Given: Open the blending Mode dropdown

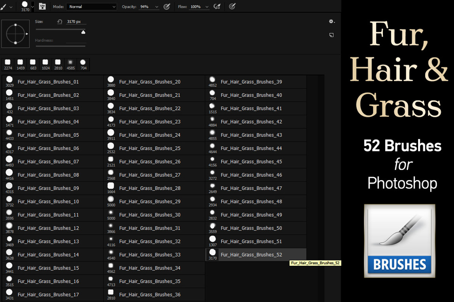Looking at the screenshot, I should 92,7.
